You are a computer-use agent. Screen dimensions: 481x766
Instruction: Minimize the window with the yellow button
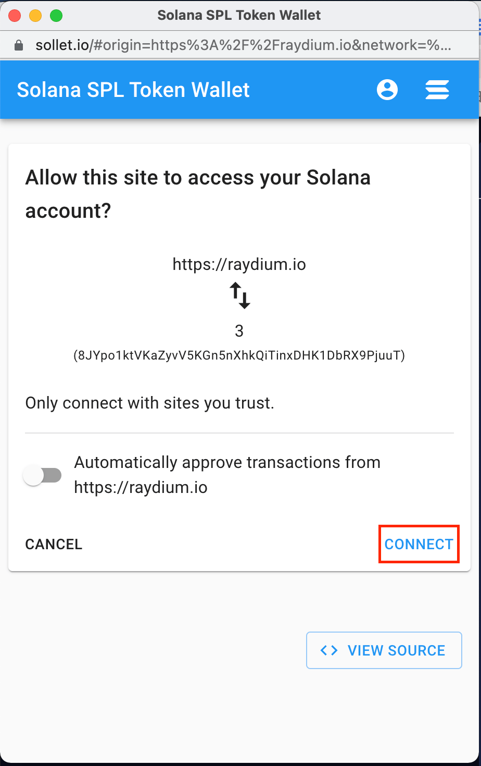tap(35, 16)
